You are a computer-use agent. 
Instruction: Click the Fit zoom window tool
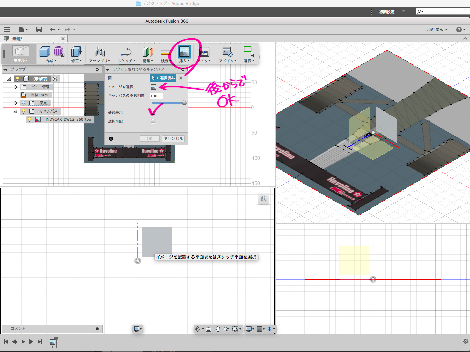click(235, 329)
